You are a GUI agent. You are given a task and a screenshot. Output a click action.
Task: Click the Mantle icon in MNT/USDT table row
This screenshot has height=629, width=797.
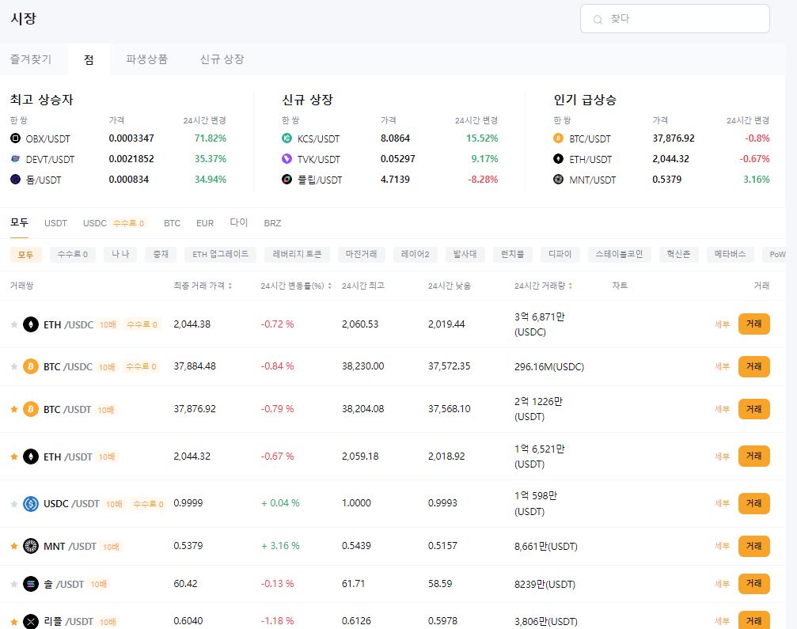click(x=31, y=546)
